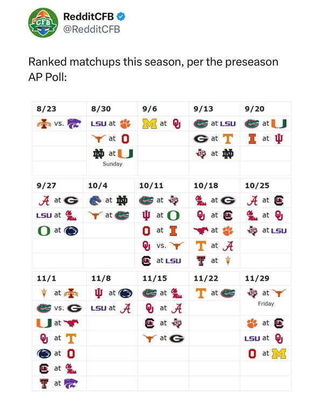Image resolution: width=323 pixels, height=404 pixels.
Task: Click the Sunday label under 8/30
Action: [113, 164]
